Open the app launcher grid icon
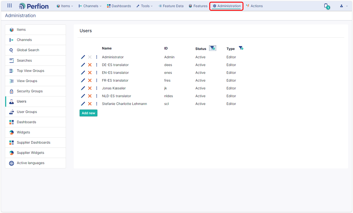The height and width of the screenshot is (213, 353). click(x=10, y=6)
